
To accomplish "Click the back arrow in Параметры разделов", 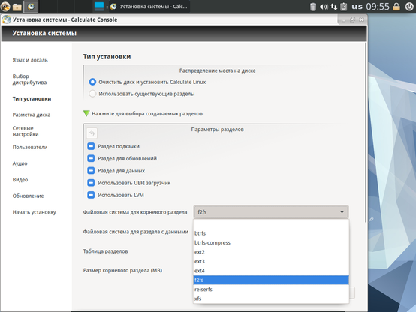I will click(92, 133).
